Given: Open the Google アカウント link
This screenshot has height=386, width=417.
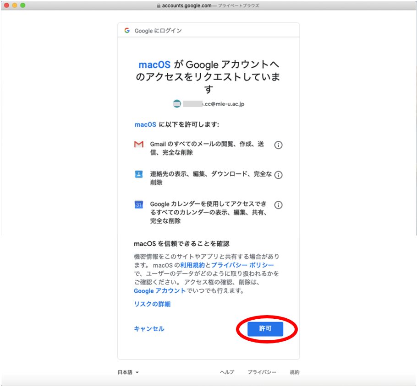Looking at the screenshot, I should [x=159, y=291].
